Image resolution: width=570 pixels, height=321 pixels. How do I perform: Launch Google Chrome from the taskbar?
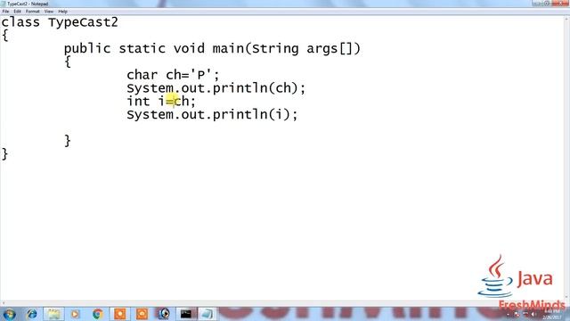tap(97, 314)
